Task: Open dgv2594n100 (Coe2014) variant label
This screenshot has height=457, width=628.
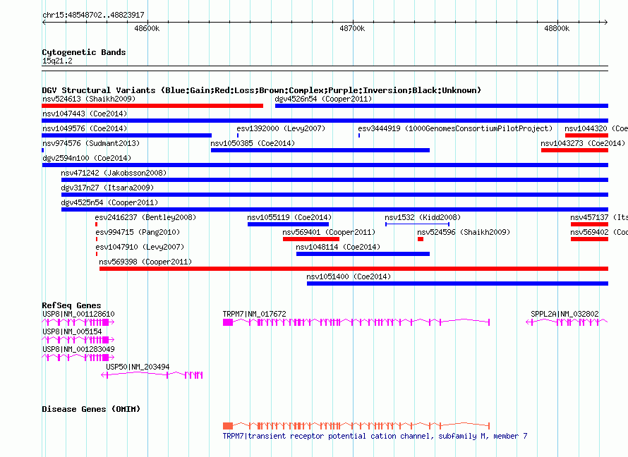Action: click(87, 158)
